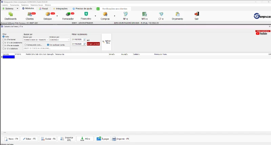Open the Estoque box icon

click(48, 14)
